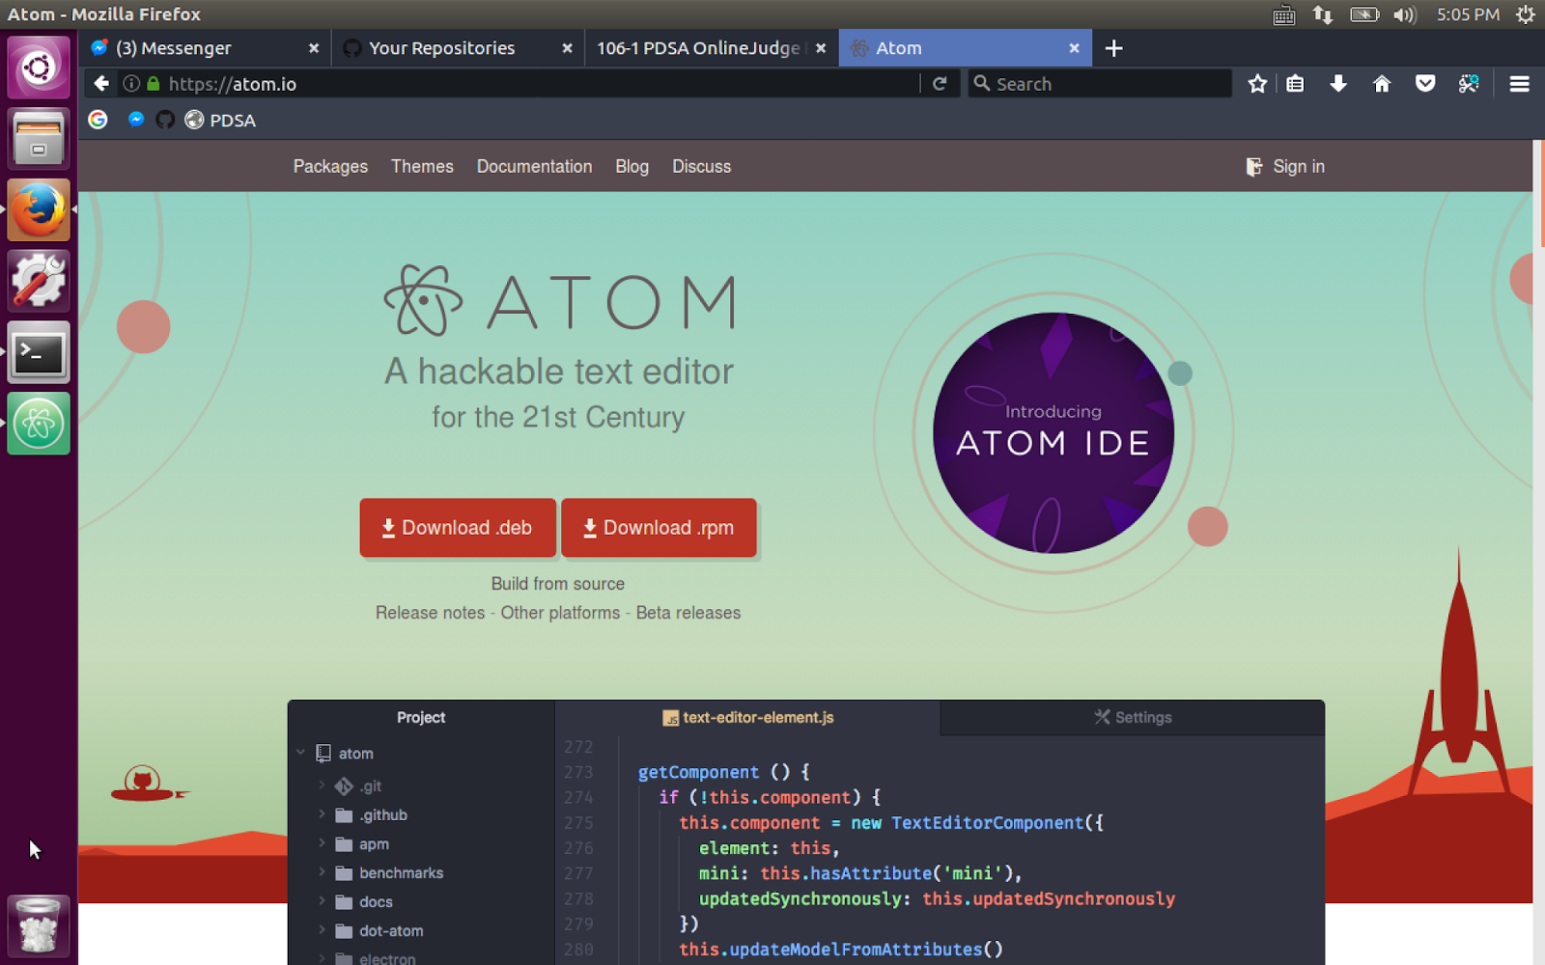Open the Release notes link

(x=430, y=613)
